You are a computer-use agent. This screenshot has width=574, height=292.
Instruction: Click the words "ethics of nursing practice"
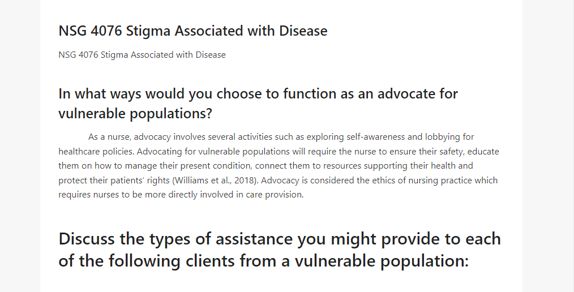click(422, 181)
